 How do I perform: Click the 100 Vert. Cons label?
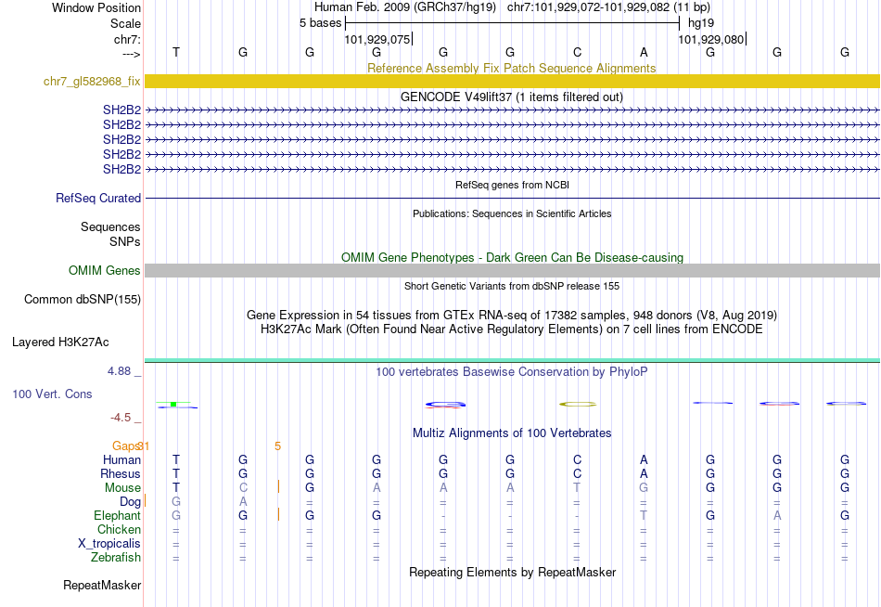point(52,394)
